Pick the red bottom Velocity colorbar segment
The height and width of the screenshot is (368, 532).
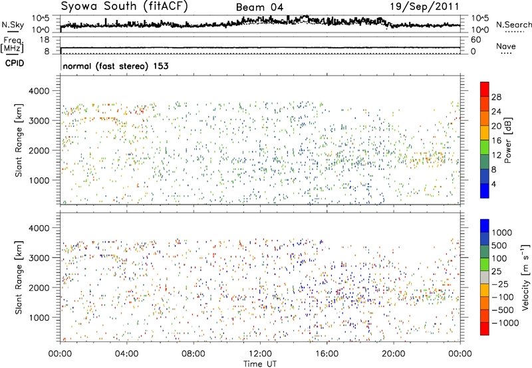tap(485, 329)
